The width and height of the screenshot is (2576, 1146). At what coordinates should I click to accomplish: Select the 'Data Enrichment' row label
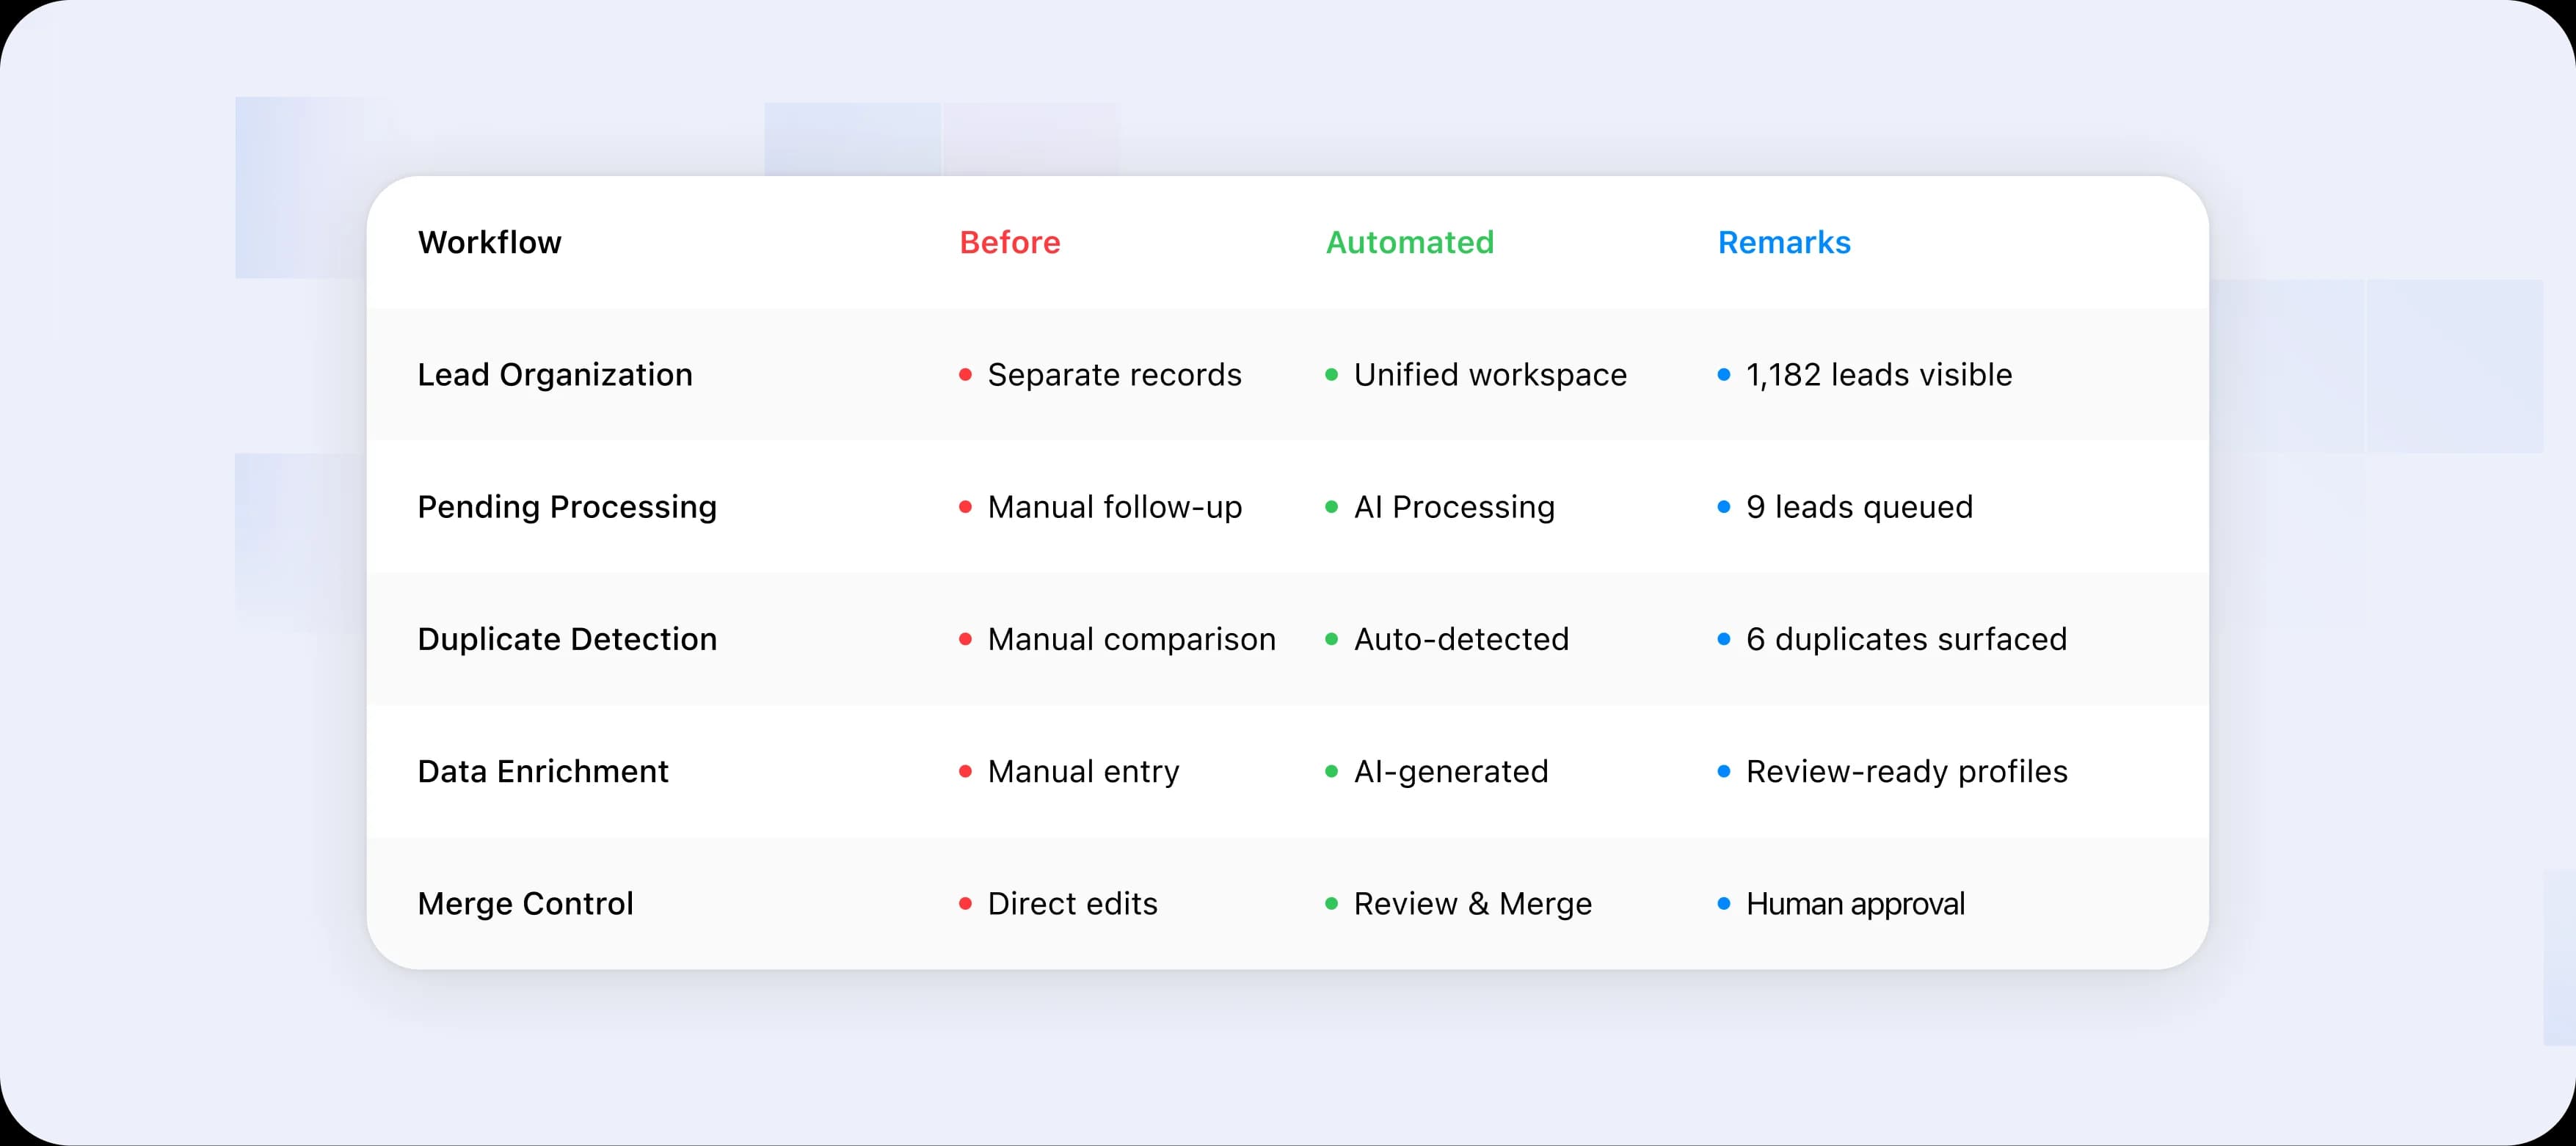[x=543, y=771]
